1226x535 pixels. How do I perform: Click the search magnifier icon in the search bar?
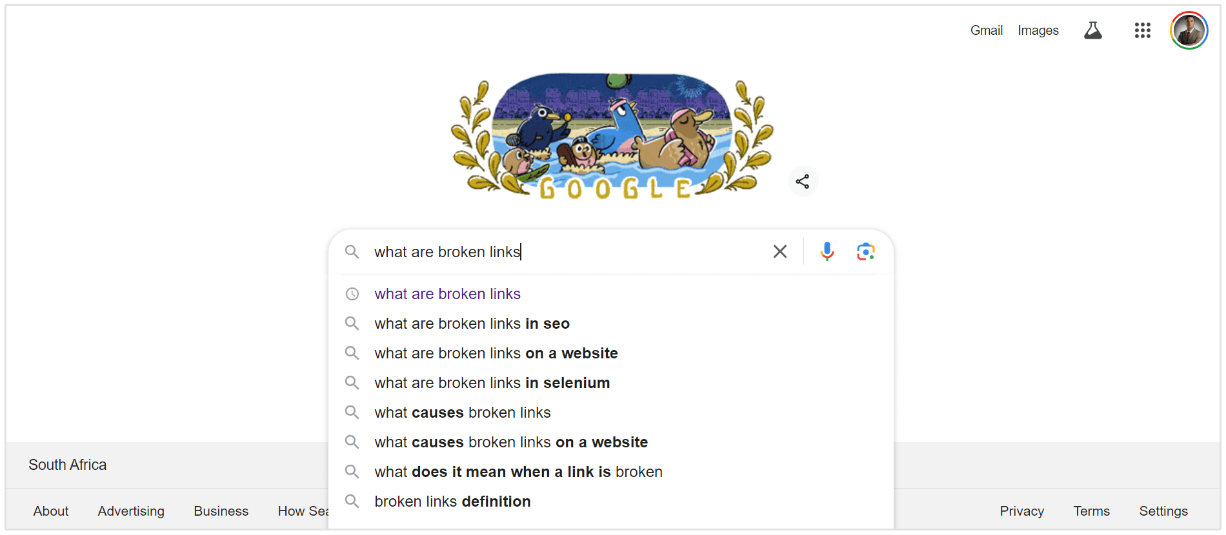pyautogui.click(x=352, y=252)
